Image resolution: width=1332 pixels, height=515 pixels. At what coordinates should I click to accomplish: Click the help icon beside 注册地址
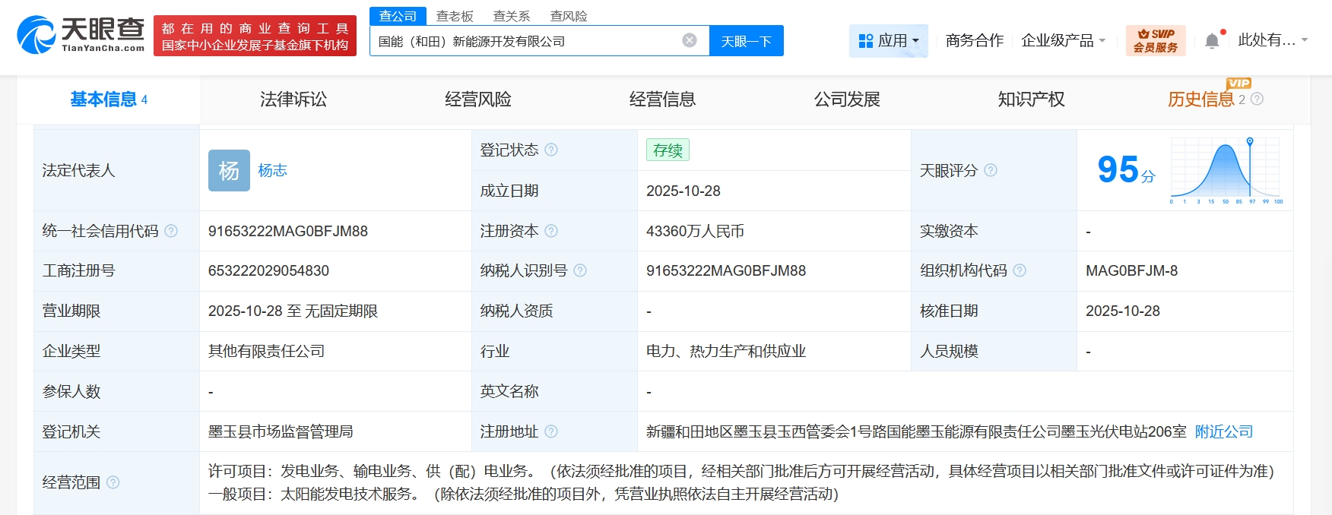point(551,431)
